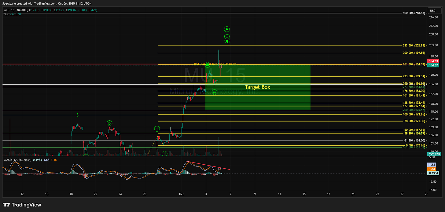
Task: Select the 127.20% (177.14) Fibonacci label
Action: click(414, 106)
